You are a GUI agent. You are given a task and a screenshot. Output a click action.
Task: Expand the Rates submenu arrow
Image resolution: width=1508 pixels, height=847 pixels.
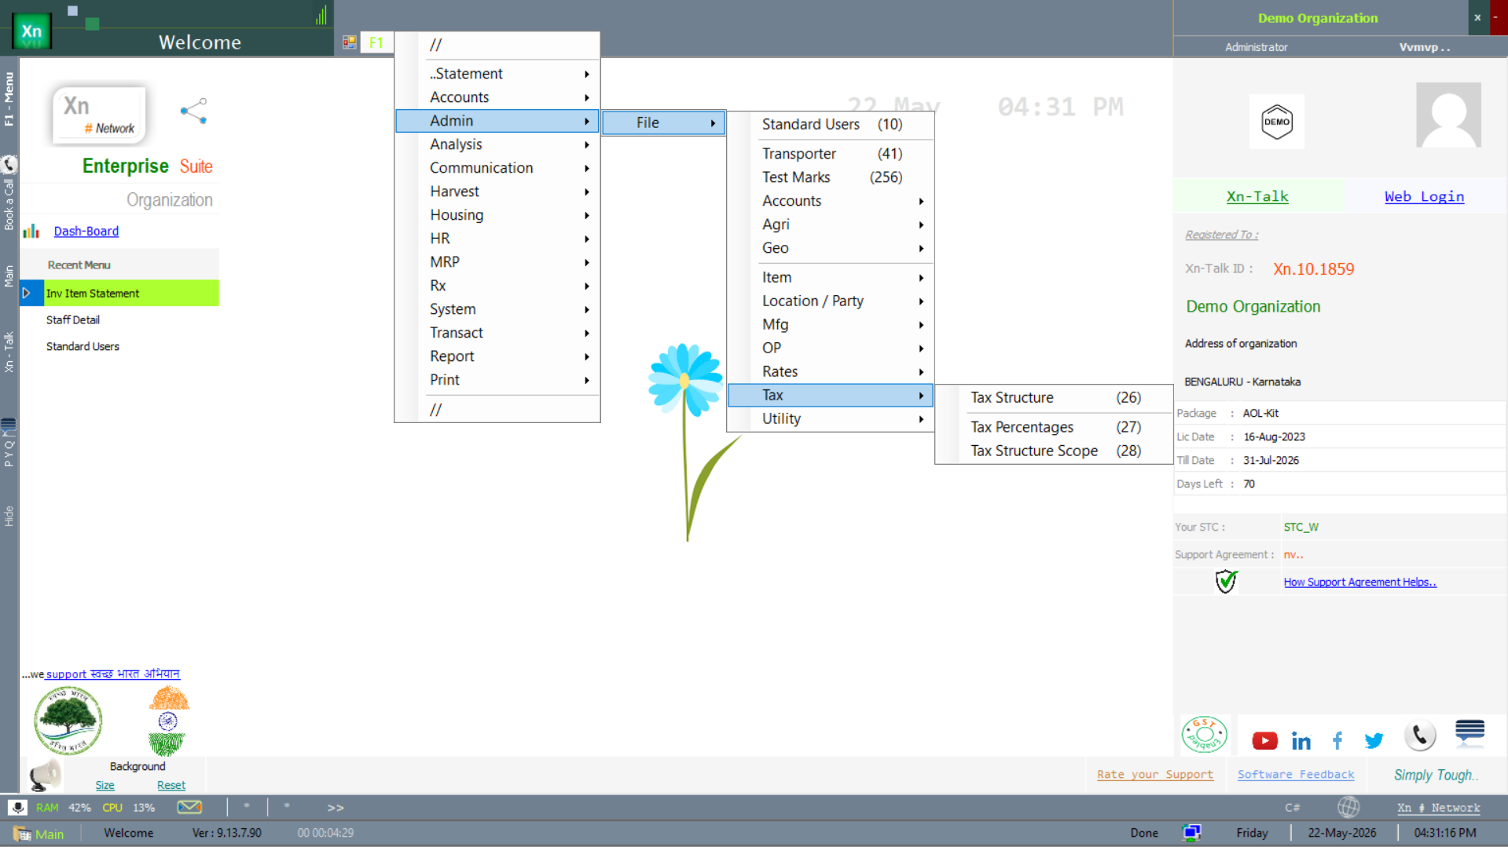pos(921,372)
